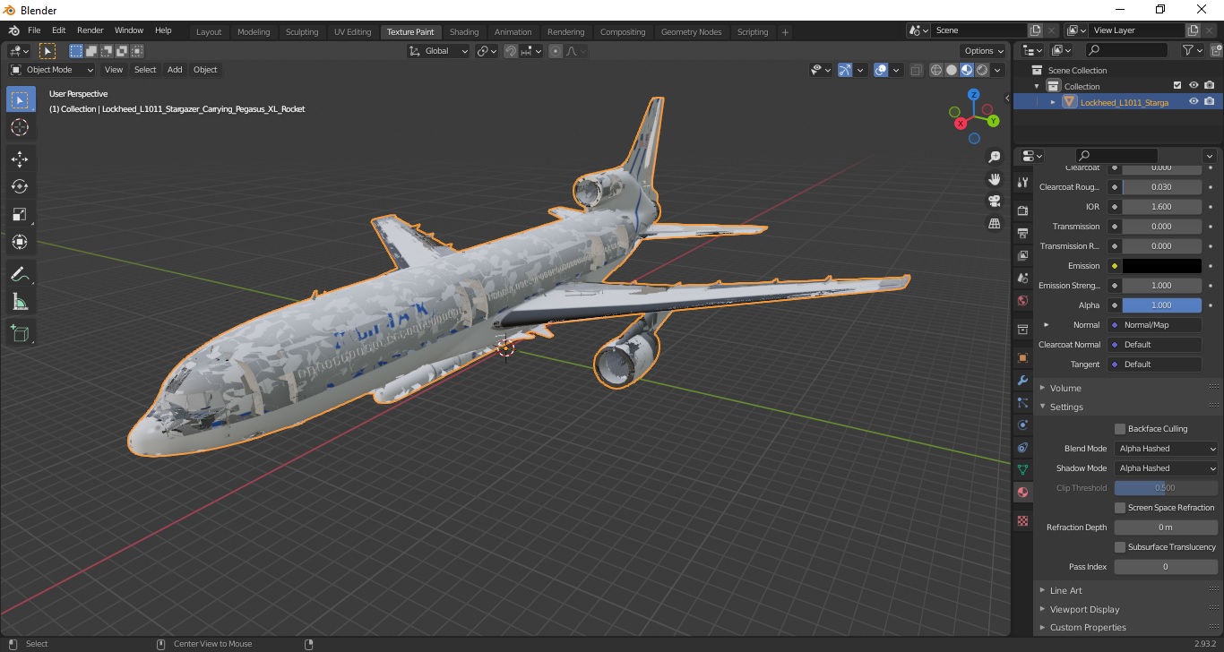Click Normal/Map link button
The image size is (1224, 652).
tap(1155, 325)
